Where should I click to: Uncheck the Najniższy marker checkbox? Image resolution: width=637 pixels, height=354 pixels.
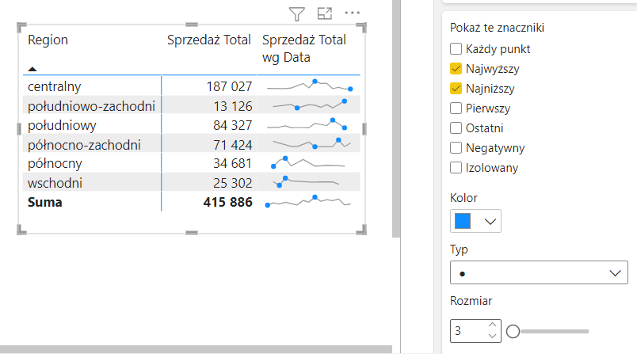point(456,89)
